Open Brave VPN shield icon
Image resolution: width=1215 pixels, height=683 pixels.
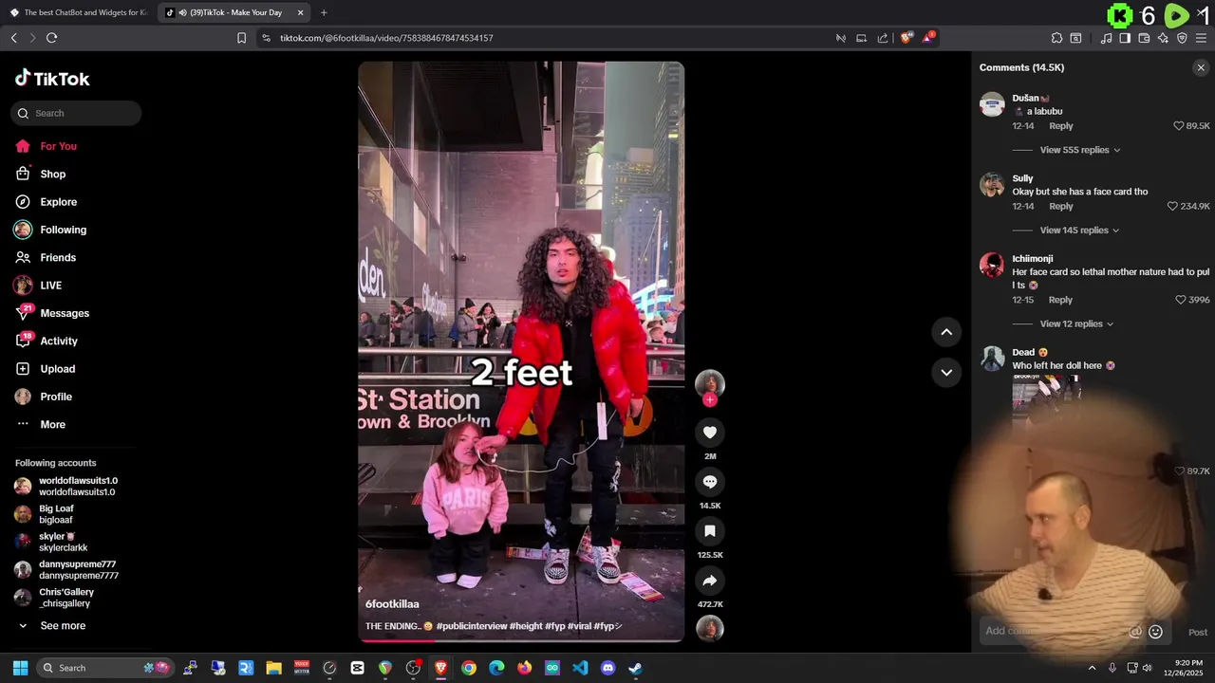click(x=1182, y=38)
